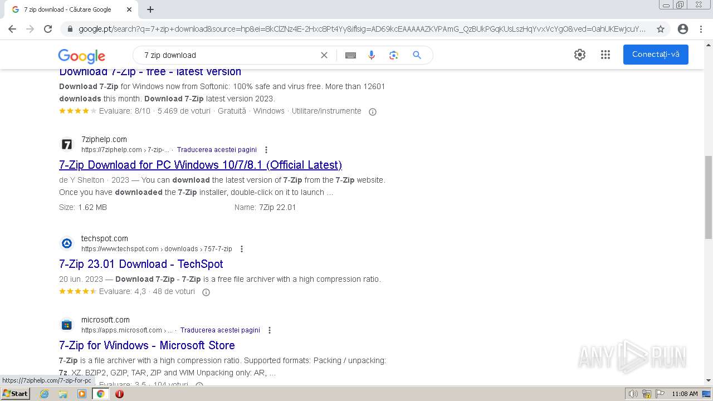The image size is (713, 401).
Task: Open the Chrome three-dot menu
Action: point(701,29)
